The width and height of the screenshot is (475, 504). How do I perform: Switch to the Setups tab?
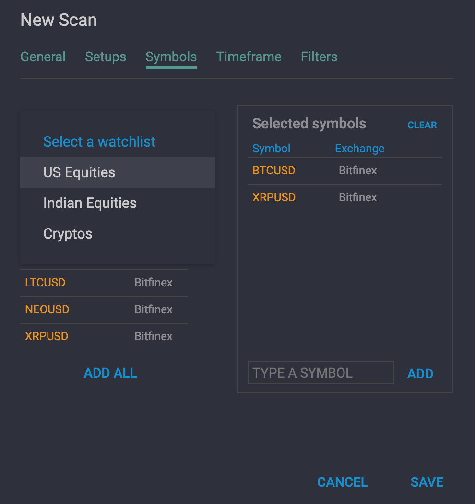click(106, 57)
